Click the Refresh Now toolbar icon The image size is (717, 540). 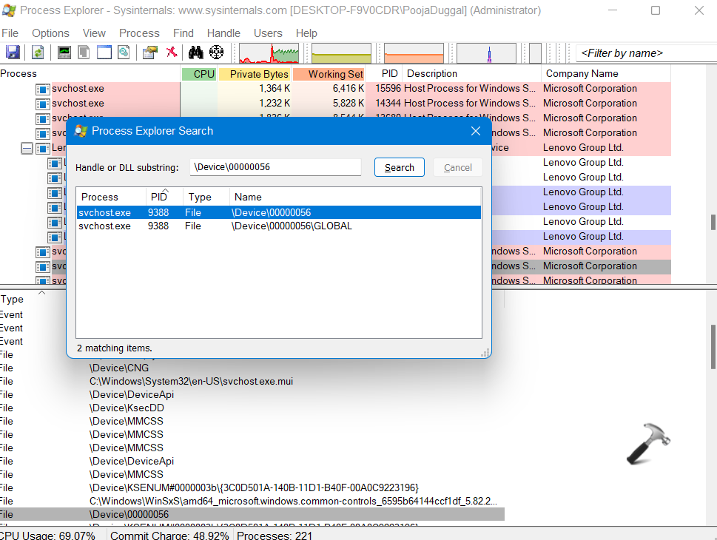pyautogui.click(x=37, y=53)
